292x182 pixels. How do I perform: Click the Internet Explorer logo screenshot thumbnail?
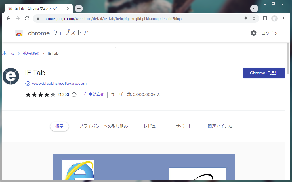pyautogui.click(x=78, y=170)
